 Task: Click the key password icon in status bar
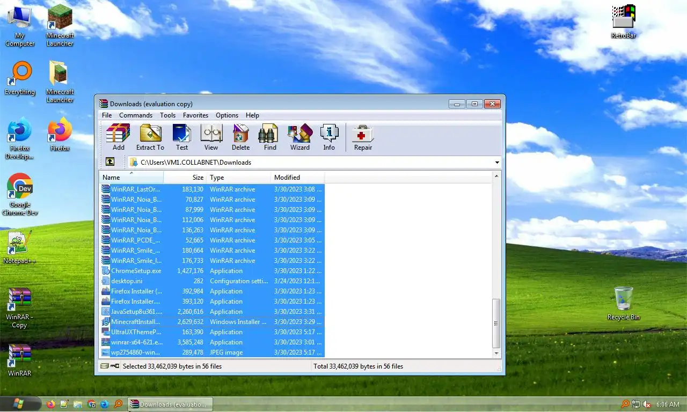115,366
